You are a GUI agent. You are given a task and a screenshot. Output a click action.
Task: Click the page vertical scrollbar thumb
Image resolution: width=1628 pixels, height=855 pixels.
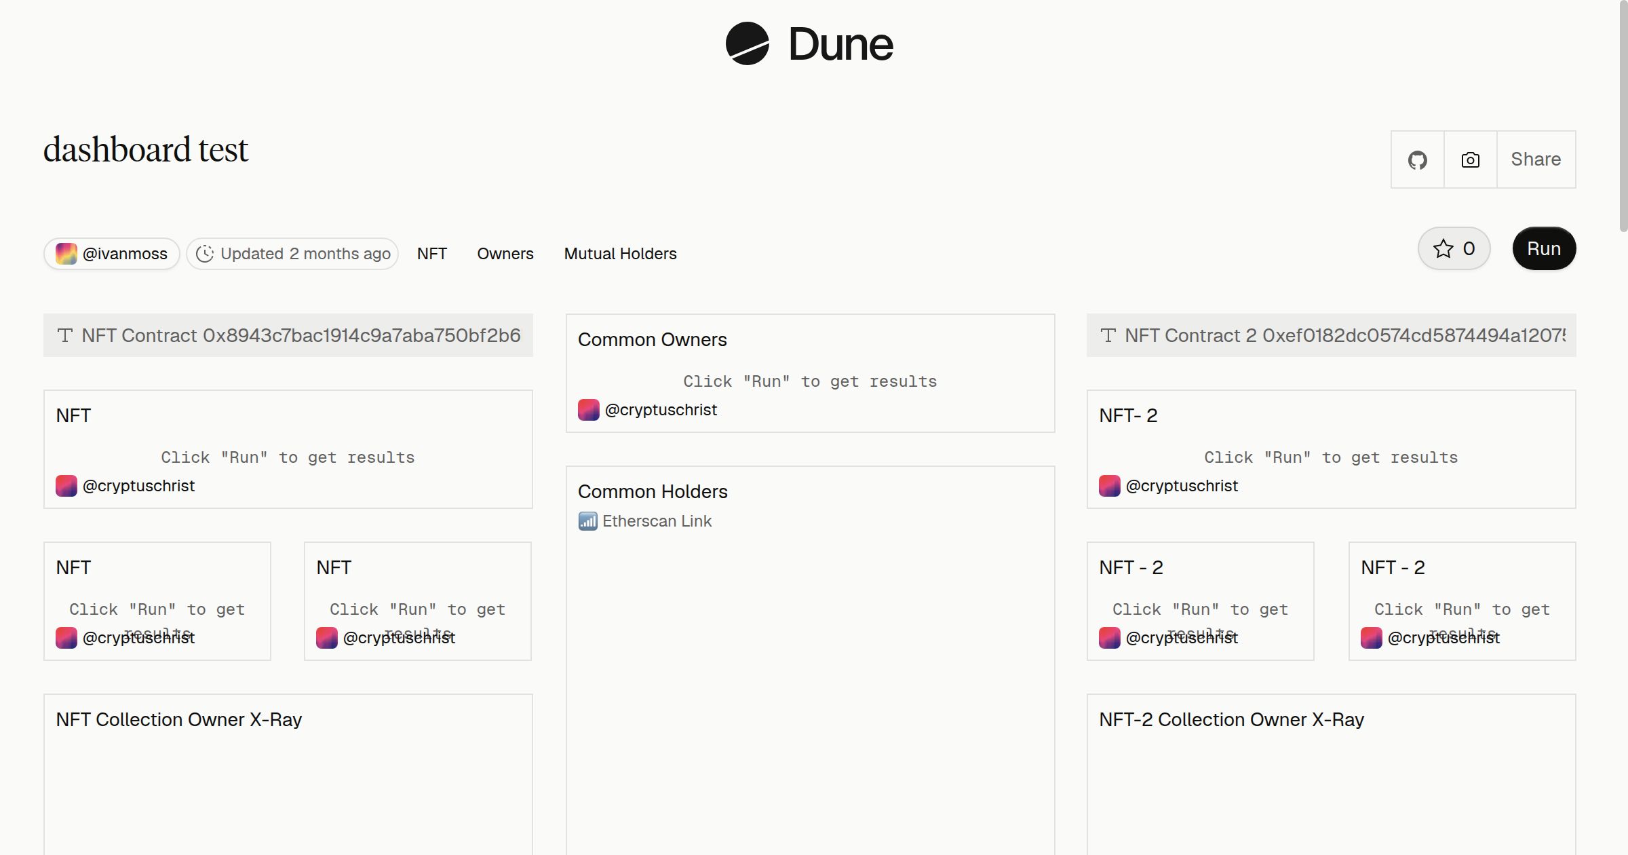pyautogui.click(x=1623, y=115)
